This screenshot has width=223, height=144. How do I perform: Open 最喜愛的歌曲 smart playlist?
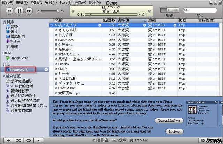(x=19, y=110)
